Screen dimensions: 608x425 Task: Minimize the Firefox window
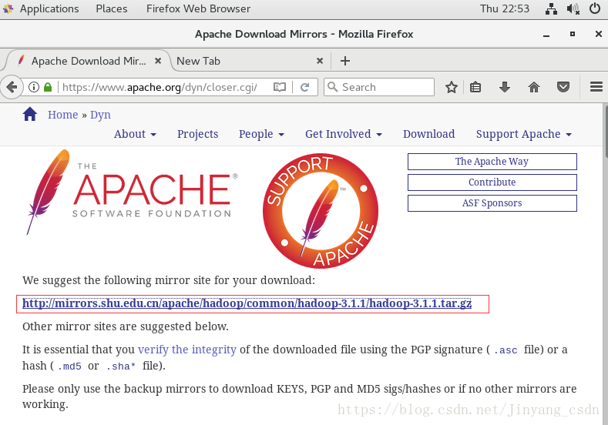tap(546, 35)
